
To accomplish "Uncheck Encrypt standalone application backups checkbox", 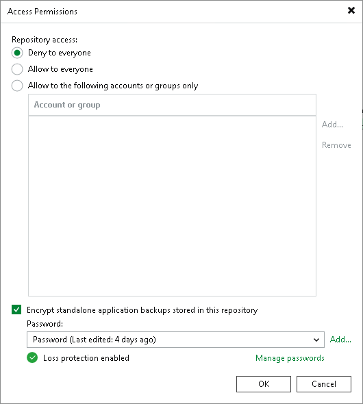I will (16, 310).
